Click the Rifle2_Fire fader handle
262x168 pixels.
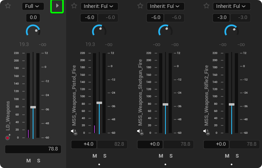coord(231,104)
